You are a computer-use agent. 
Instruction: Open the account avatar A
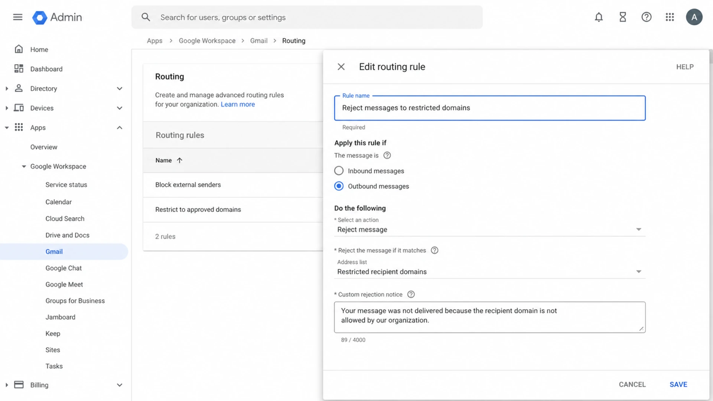tap(694, 17)
